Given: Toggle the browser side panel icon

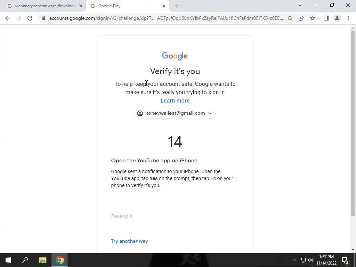Looking at the screenshot, I should pos(326,18).
